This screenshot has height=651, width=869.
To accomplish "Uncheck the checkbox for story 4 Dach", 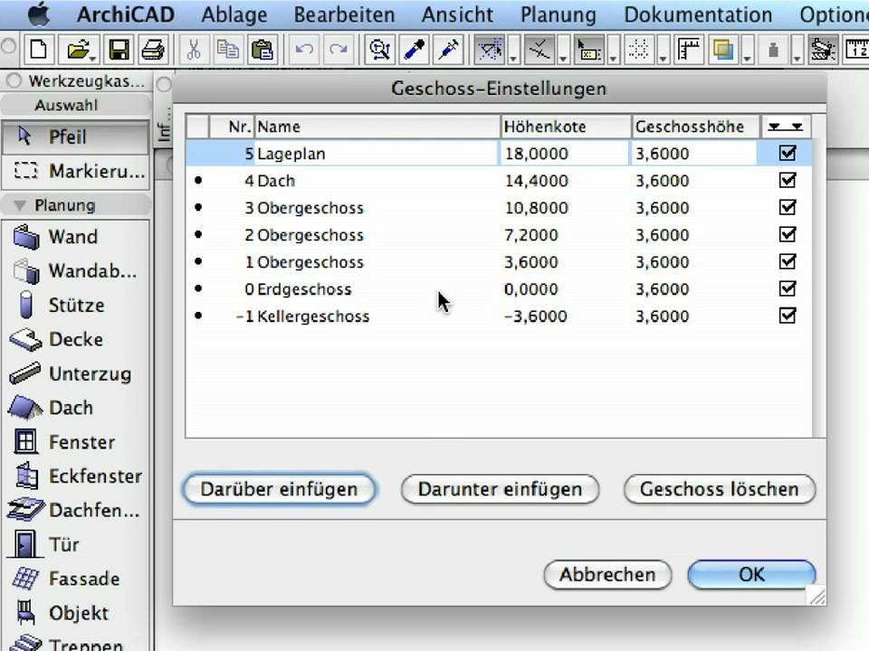I will 788,180.
